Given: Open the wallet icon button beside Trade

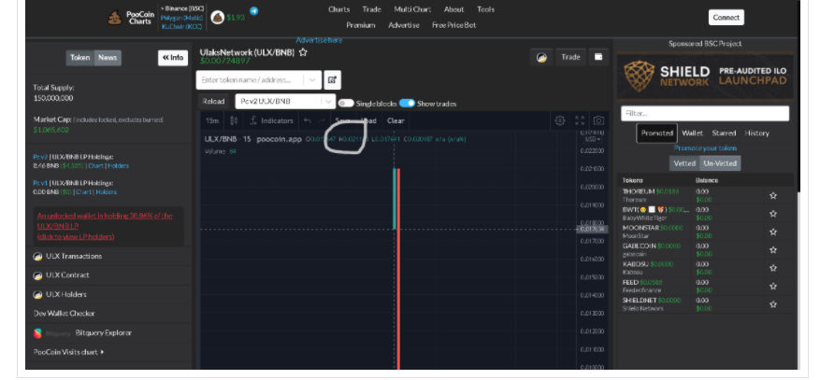Looking at the screenshot, I should pos(598,57).
